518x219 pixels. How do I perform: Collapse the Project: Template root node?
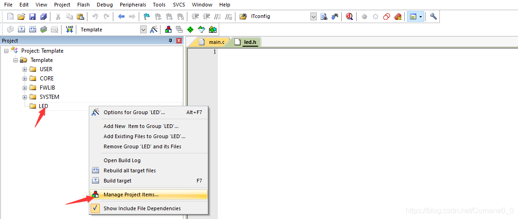coord(6,51)
